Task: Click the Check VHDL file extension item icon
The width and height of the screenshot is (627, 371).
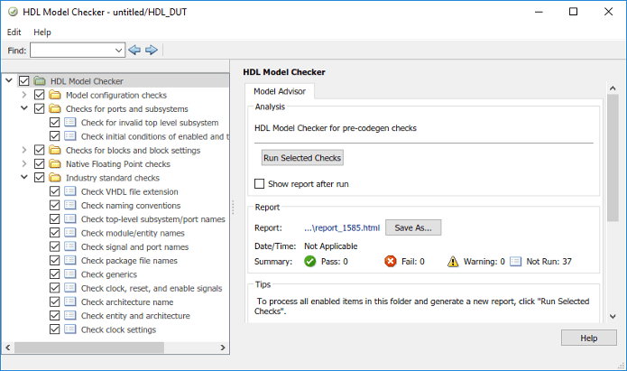Action: [x=70, y=191]
